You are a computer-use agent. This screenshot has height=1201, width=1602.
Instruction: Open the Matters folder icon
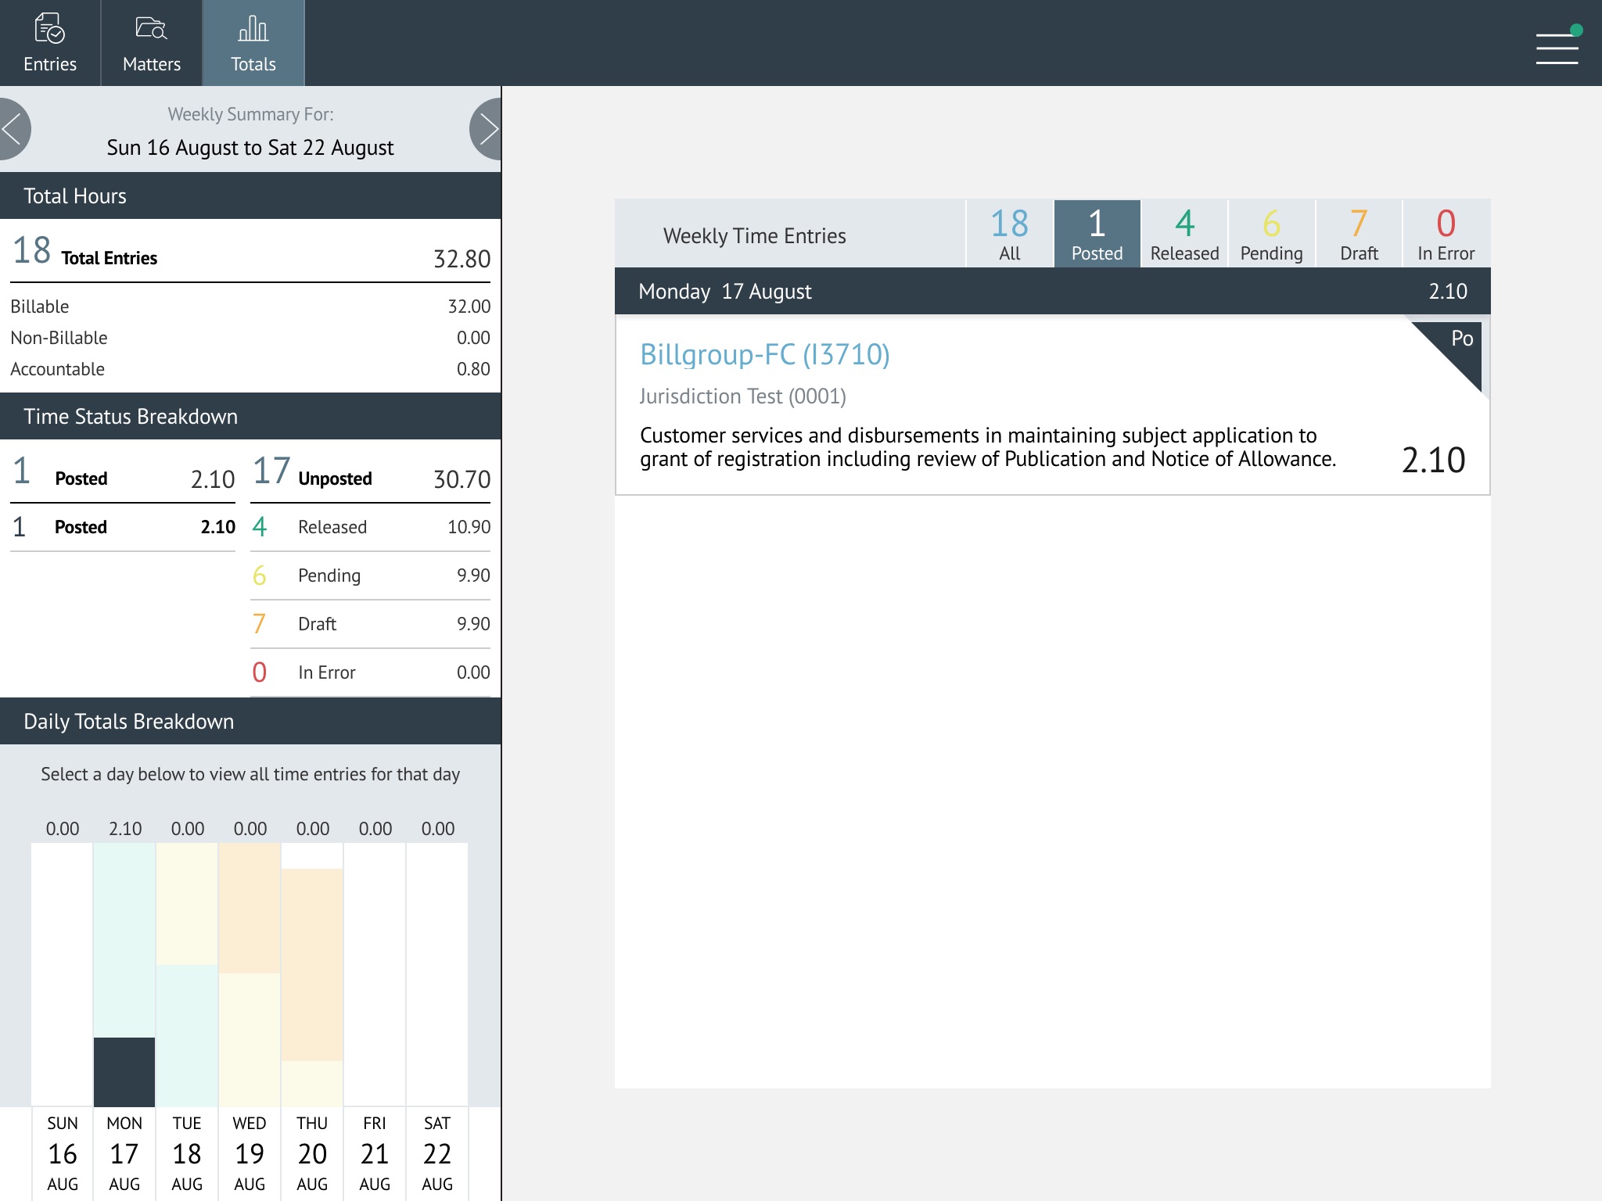click(151, 30)
